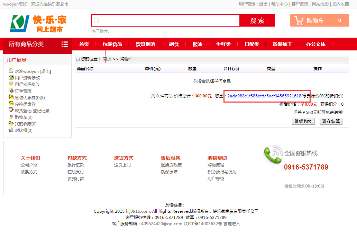This screenshot has height=249, width=357.
Task: Open 银行汇款 footer link
Action: pyautogui.click(x=76, y=165)
